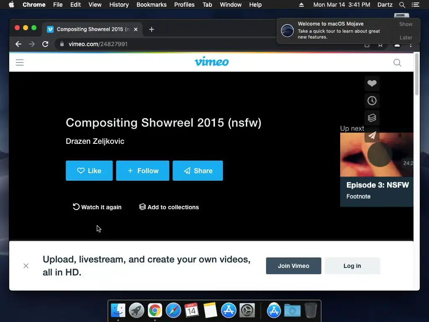The image size is (429, 322).
Task: Click the collections stack icon on player
Action: [x=372, y=118]
